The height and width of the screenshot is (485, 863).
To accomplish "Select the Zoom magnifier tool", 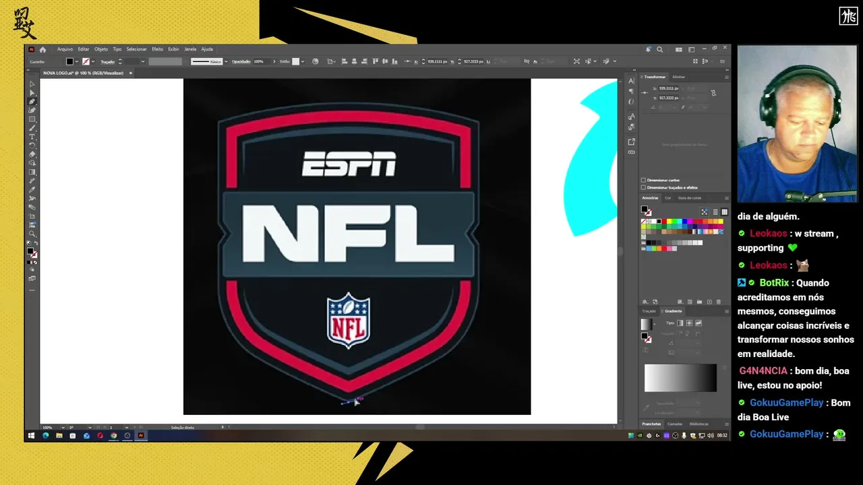I will (x=32, y=233).
